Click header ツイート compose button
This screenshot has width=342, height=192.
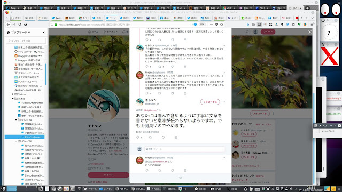pos(268,32)
